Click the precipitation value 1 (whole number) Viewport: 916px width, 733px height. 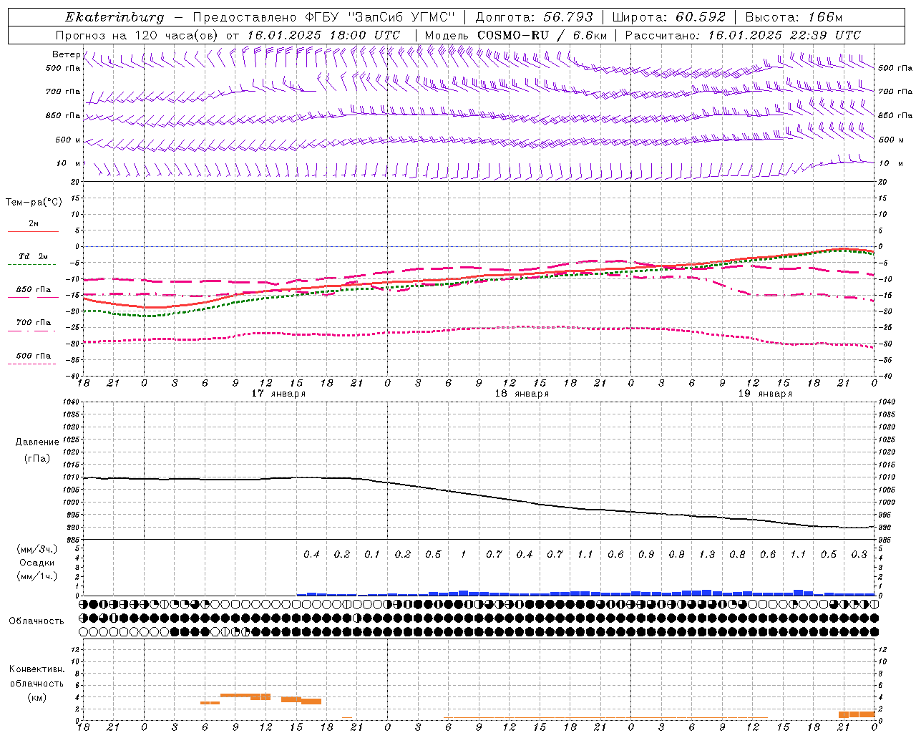[x=464, y=555]
